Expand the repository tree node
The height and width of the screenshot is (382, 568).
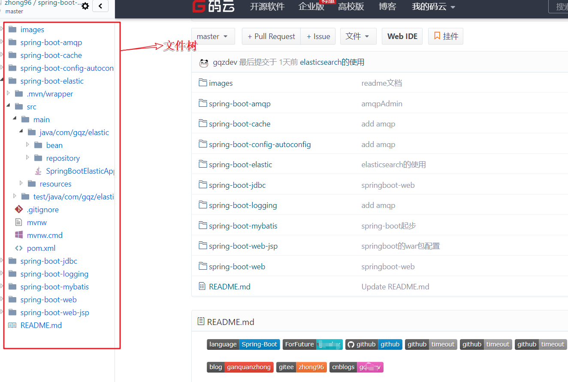tap(27, 157)
